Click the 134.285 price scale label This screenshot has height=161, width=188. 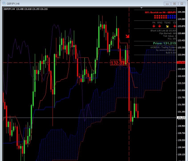(x=181, y=12)
